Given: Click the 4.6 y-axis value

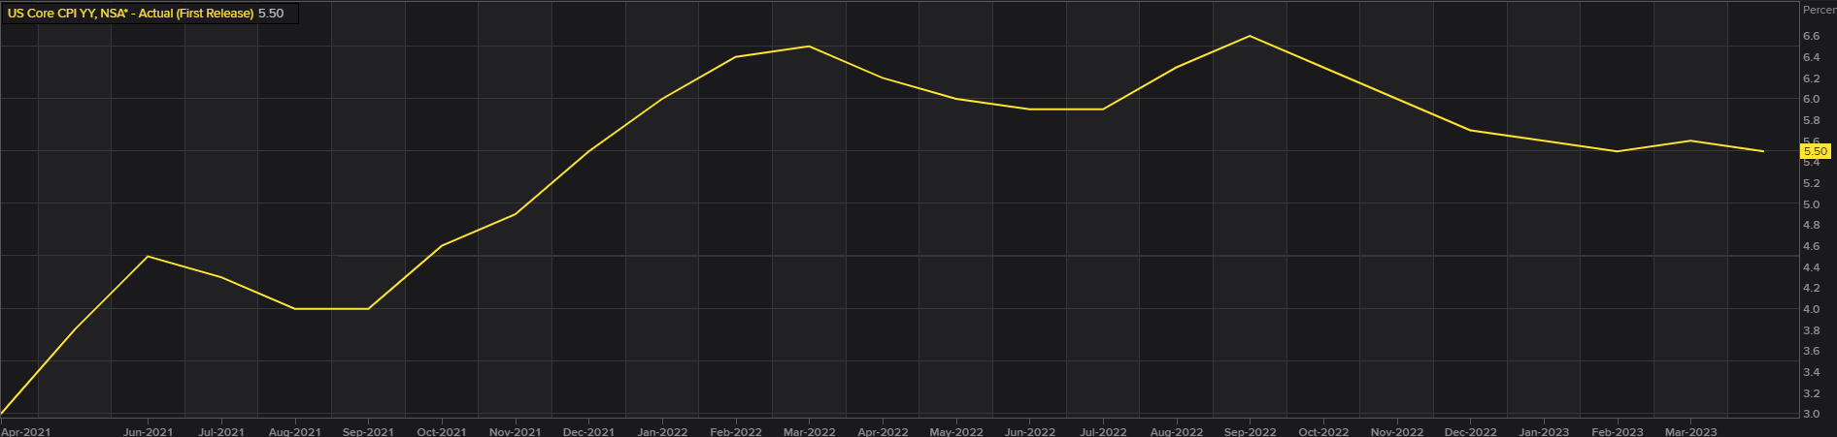Looking at the screenshot, I should tap(1812, 246).
